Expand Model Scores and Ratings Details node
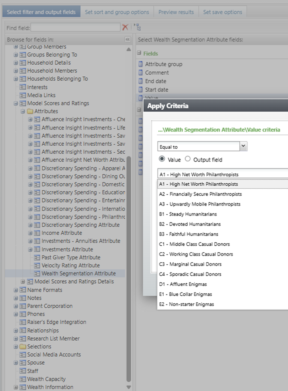The height and width of the screenshot is (391, 288). coord(23,282)
